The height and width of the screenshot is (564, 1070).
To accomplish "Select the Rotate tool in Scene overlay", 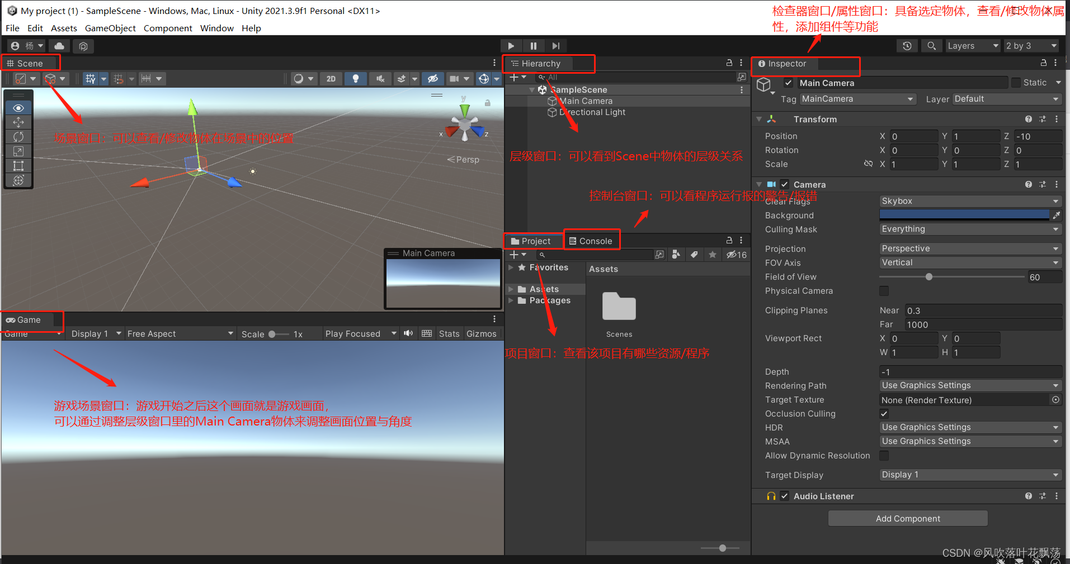I will (18, 137).
